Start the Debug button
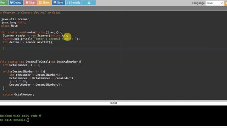Screen dimensions: 227x128 [x=16, y=2]
